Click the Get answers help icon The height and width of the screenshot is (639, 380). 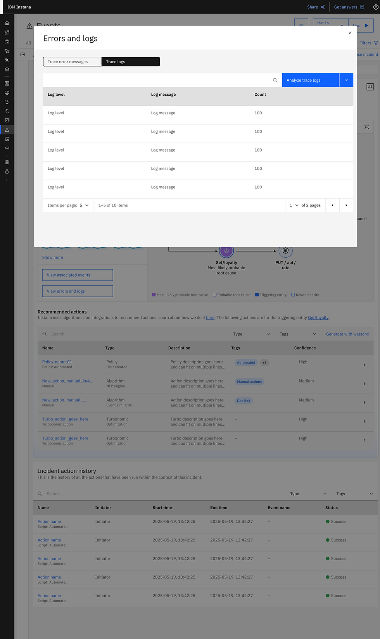362,7
